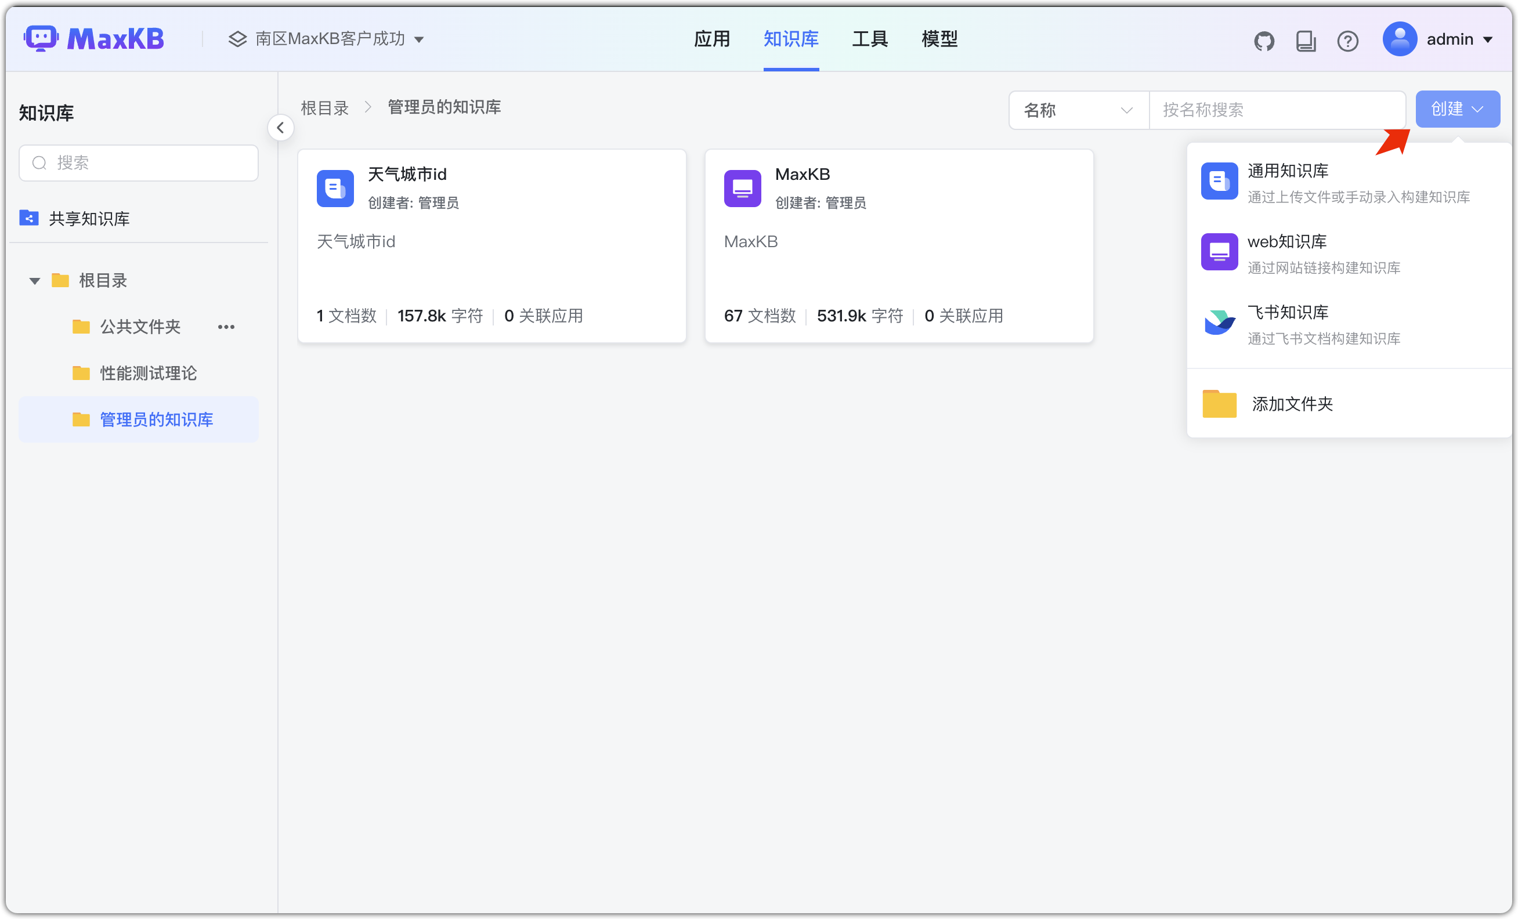Click the 通用知识库 blue document icon
The height and width of the screenshot is (919, 1518).
(x=1219, y=180)
